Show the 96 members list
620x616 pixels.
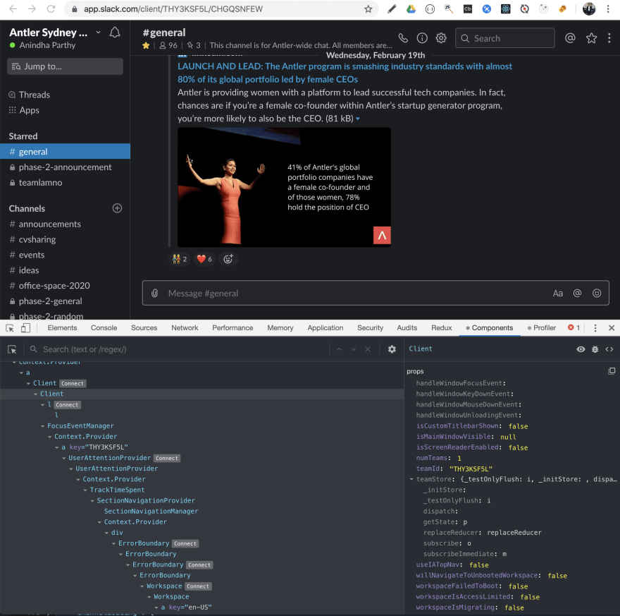[168, 46]
